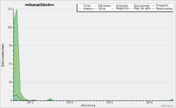This screenshot has width=176, height=108.
Task: Click the chart title **HumanShinX**
Action: (x=39, y=5)
